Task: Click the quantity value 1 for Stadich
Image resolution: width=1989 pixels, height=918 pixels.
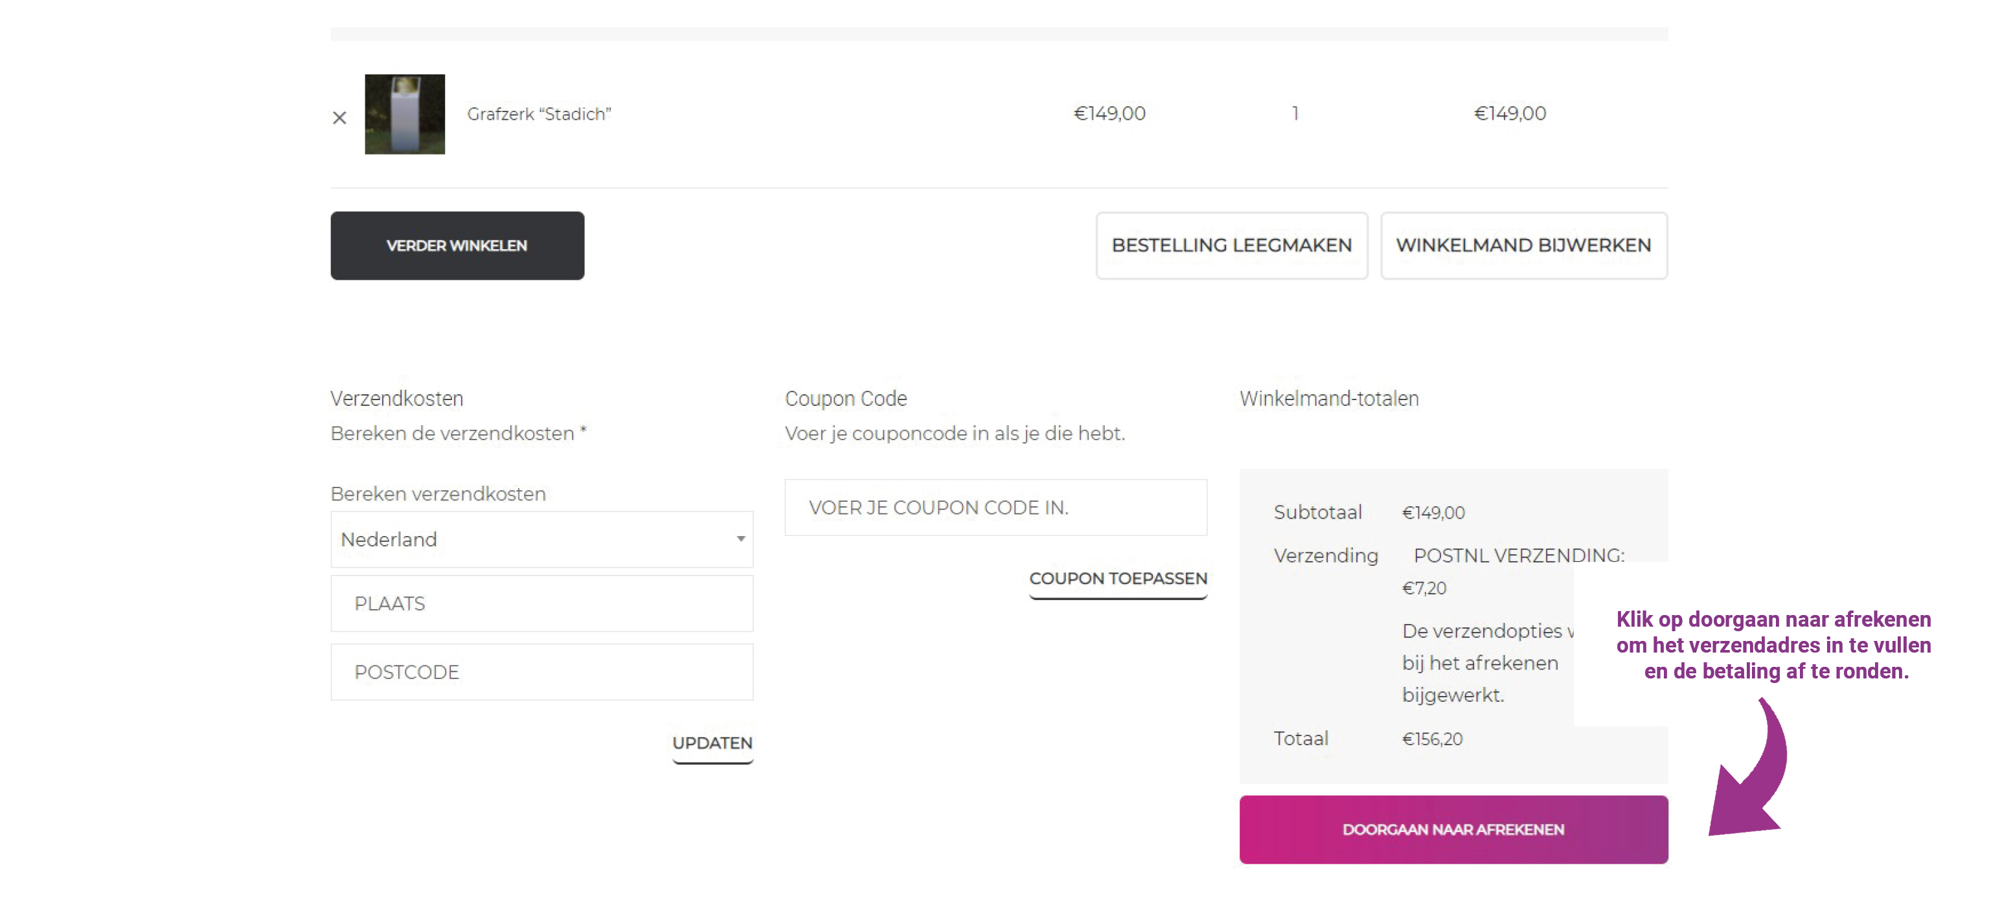Action: [1295, 113]
